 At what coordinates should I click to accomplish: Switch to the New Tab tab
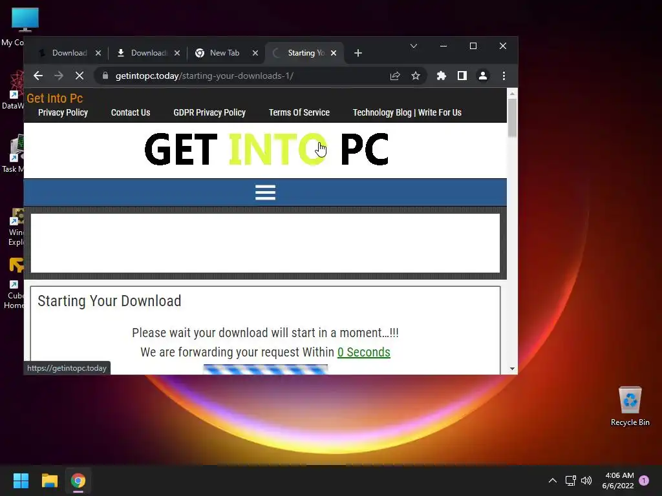[224, 53]
